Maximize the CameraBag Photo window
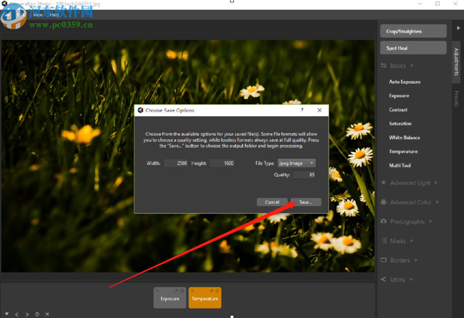The width and height of the screenshot is (464, 318). tap(437, 3)
